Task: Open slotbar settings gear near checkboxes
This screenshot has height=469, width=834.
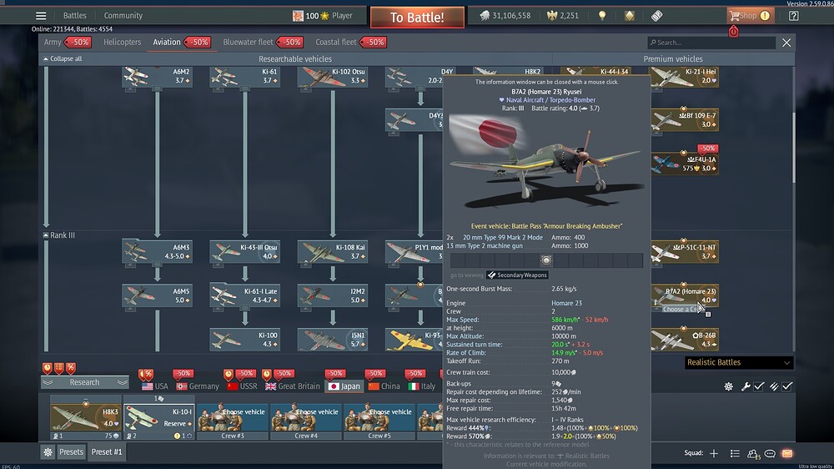Action: coord(729,386)
